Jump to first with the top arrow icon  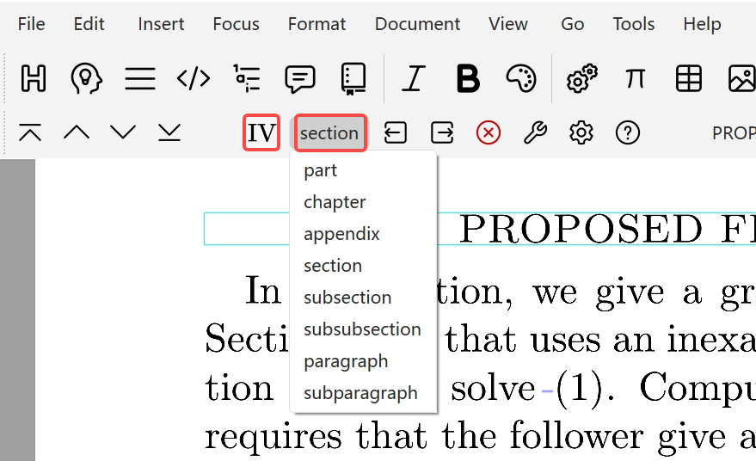click(30, 132)
